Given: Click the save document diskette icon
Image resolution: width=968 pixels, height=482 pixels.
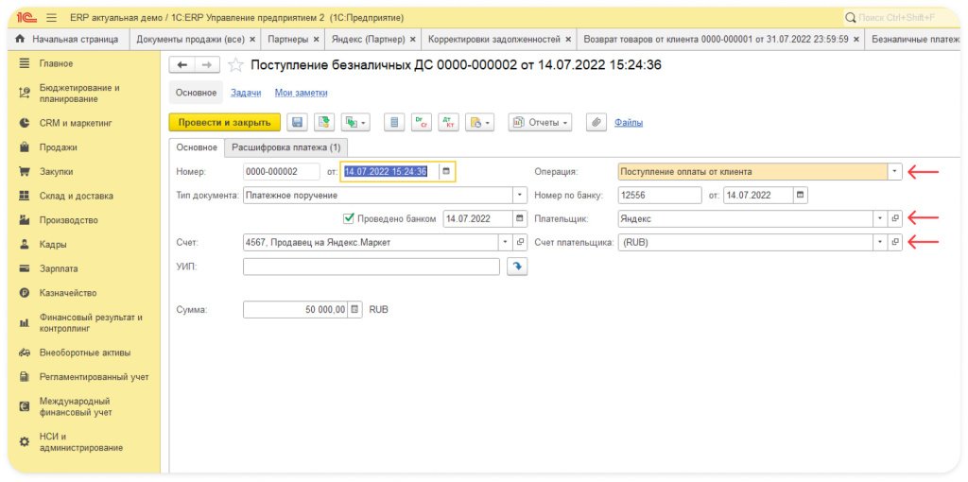Looking at the screenshot, I should (298, 123).
